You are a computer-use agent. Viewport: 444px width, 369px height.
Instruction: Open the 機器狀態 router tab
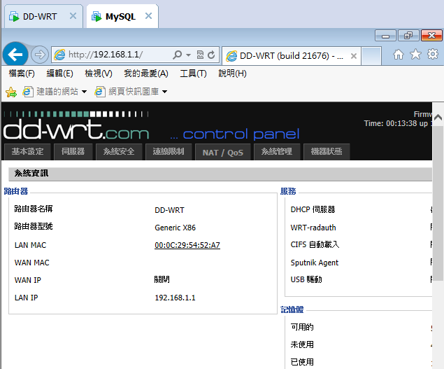tap(327, 152)
